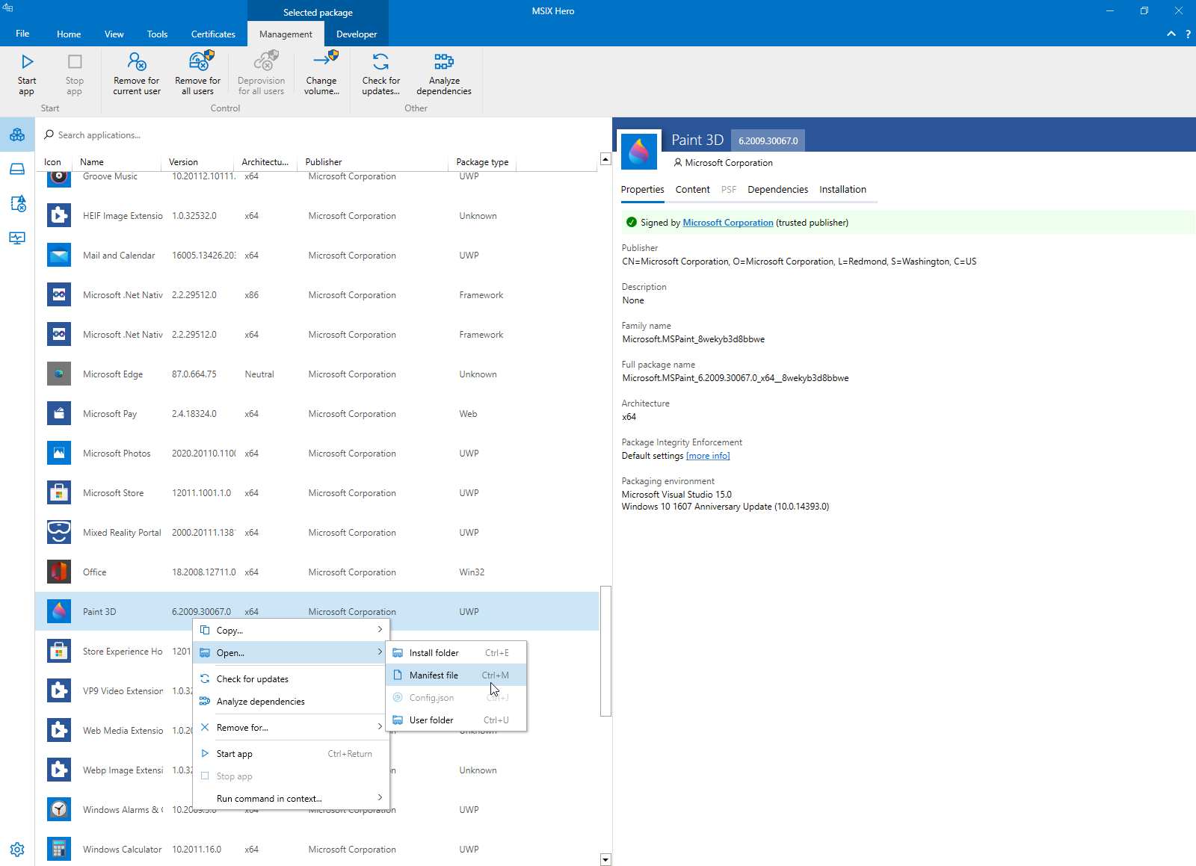
Task: Click the Microsoft.MSPaint_8wekyb3d8bbwe family name
Action: pos(694,339)
